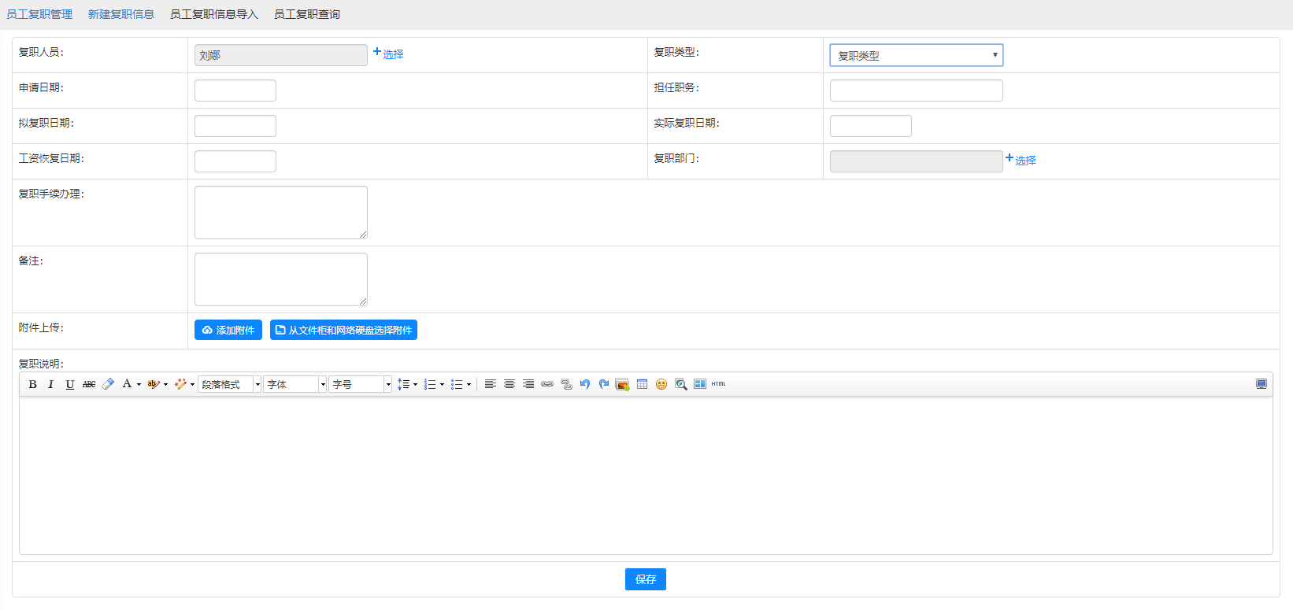
Task: Click the redo arrow icon
Action: click(x=603, y=384)
